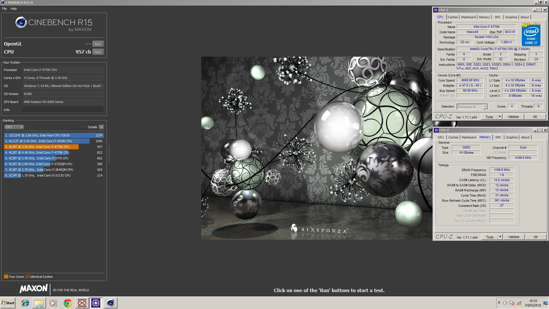This screenshot has height=309, width=549.
Task: Switch to CPU-Z via its taskbar icon
Action: [x=96, y=303]
